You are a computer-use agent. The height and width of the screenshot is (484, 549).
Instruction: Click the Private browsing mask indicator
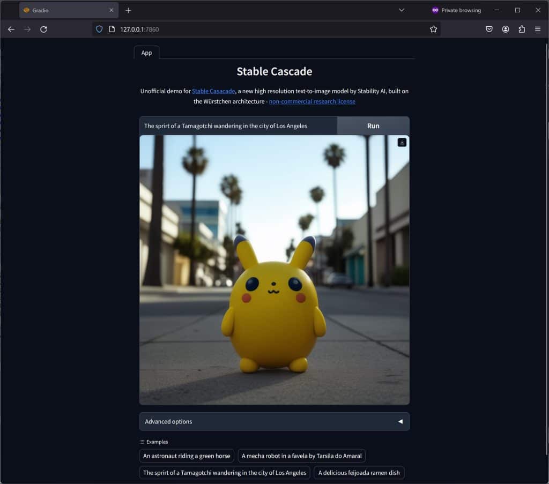[x=457, y=11]
